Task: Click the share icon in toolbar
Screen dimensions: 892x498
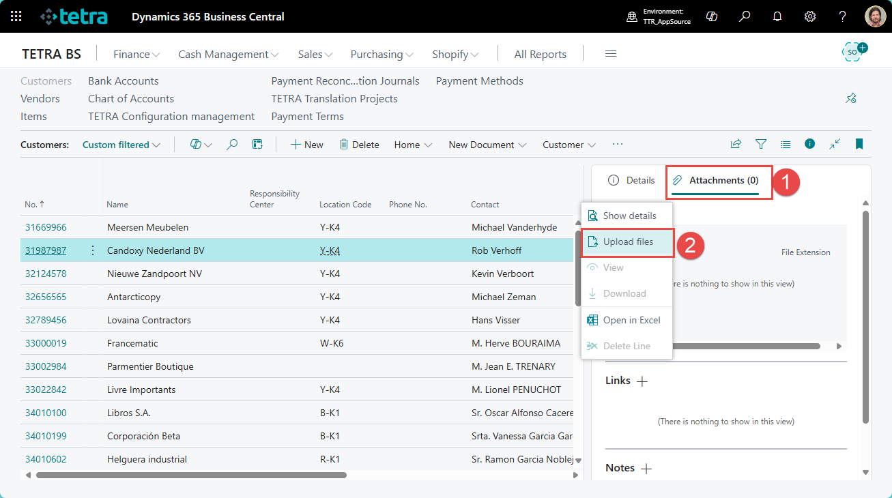Action: pyautogui.click(x=736, y=144)
